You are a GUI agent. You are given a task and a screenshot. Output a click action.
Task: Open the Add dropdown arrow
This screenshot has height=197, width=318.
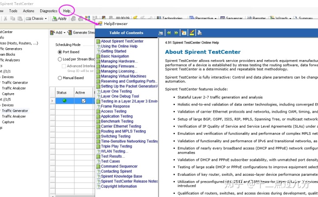(64, 33)
